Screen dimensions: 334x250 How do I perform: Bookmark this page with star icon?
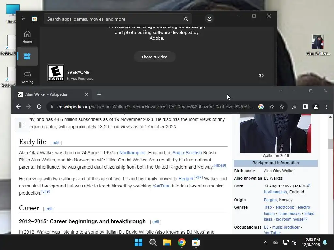click(x=281, y=107)
